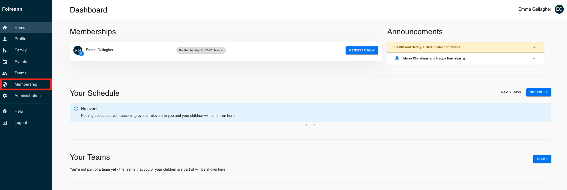Click Health and Safety & Data Protection Notice
This screenshot has height=190, width=567.
(427, 47)
